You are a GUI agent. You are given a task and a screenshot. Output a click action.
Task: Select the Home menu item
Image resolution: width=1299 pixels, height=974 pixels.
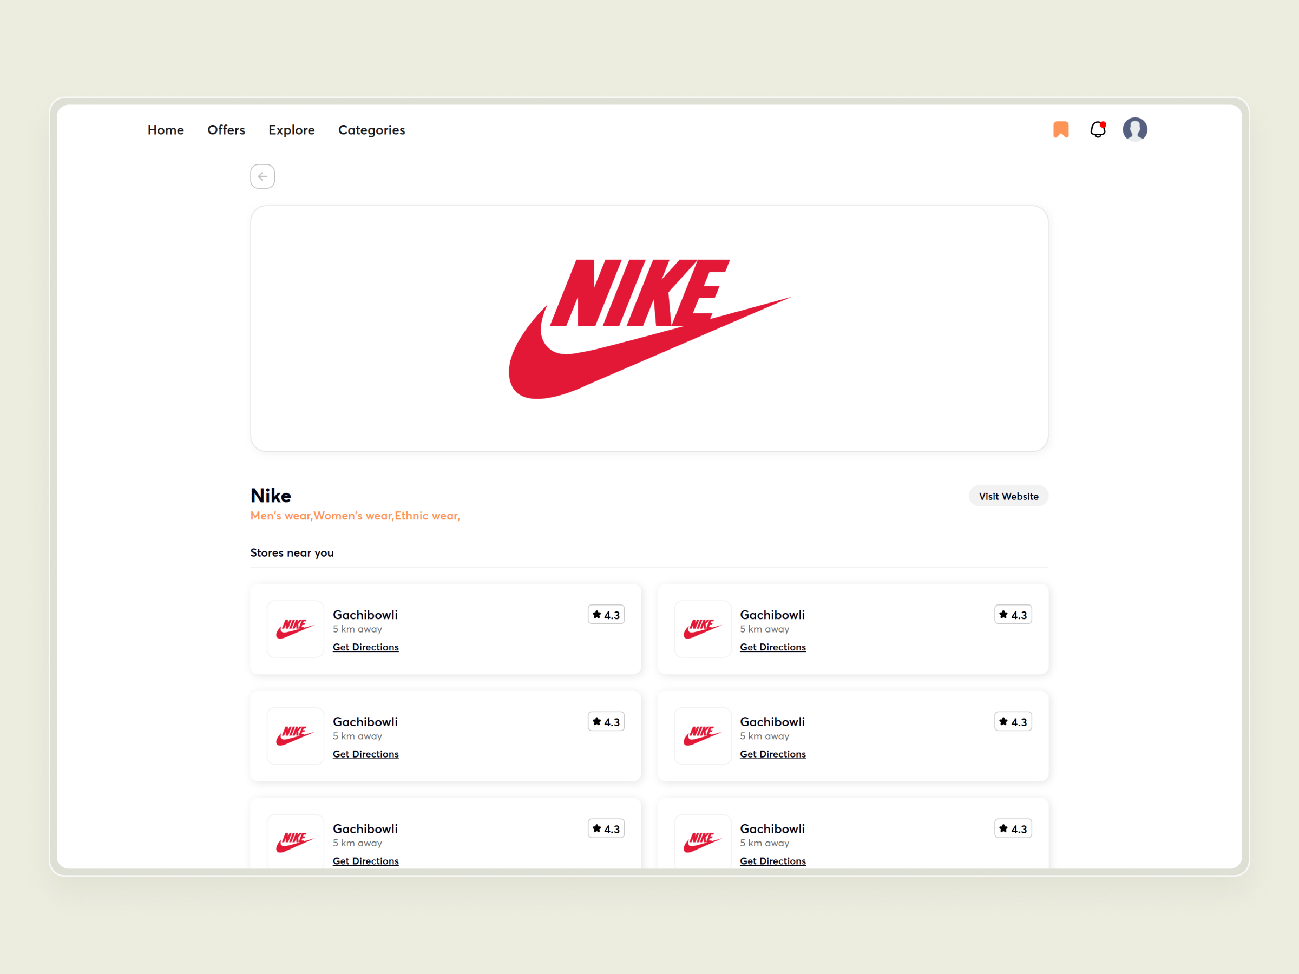166,130
